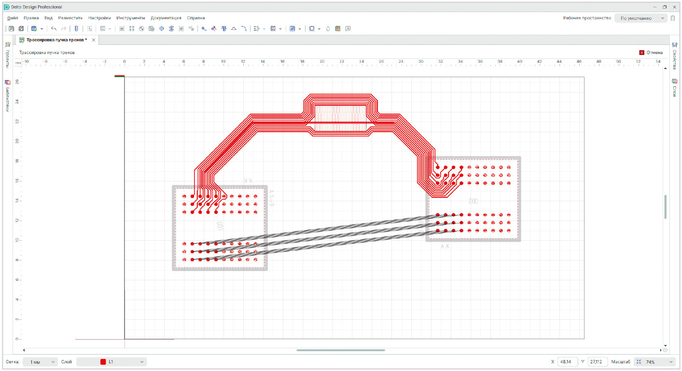The image size is (682, 371).
Task: Close the Трассировка пучка треков tab
Action: click(x=94, y=40)
